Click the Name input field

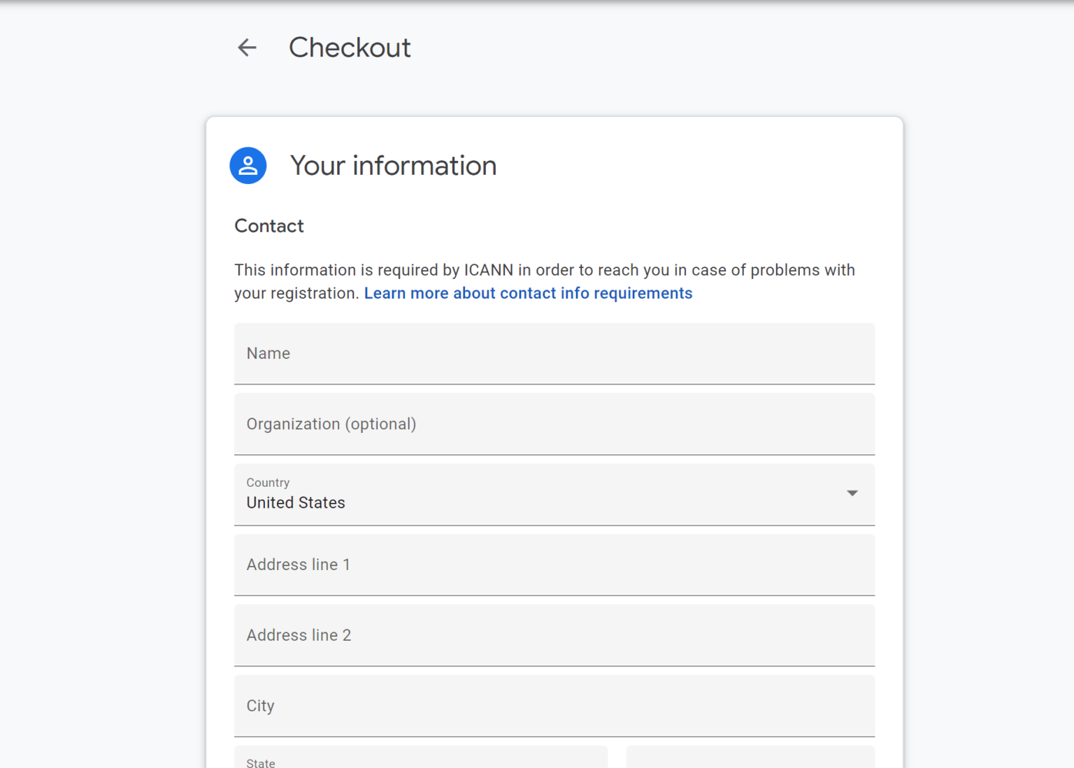tap(554, 354)
